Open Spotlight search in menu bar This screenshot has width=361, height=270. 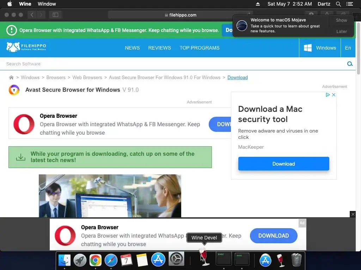[338, 4]
